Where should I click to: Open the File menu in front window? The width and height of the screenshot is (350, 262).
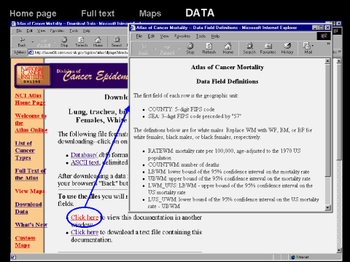click(x=139, y=36)
